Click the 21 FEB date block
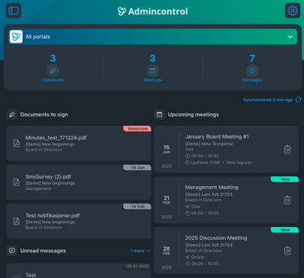 pos(166,200)
